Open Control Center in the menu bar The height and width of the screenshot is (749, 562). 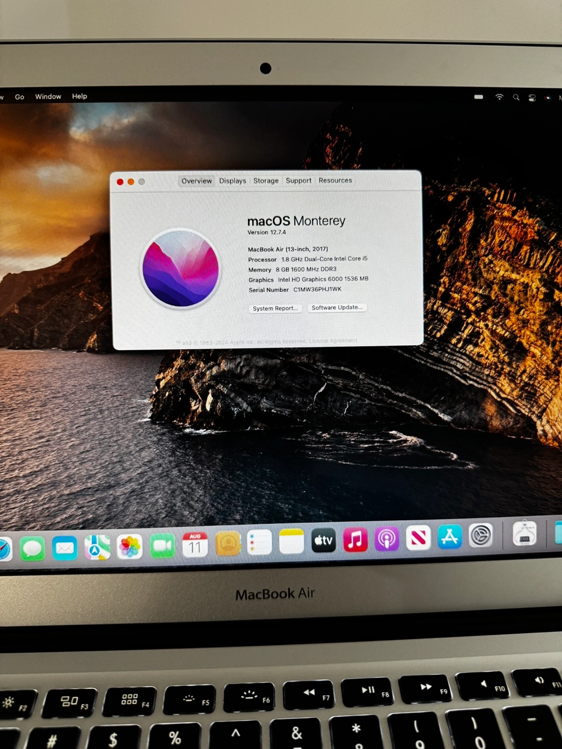[x=532, y=97]
